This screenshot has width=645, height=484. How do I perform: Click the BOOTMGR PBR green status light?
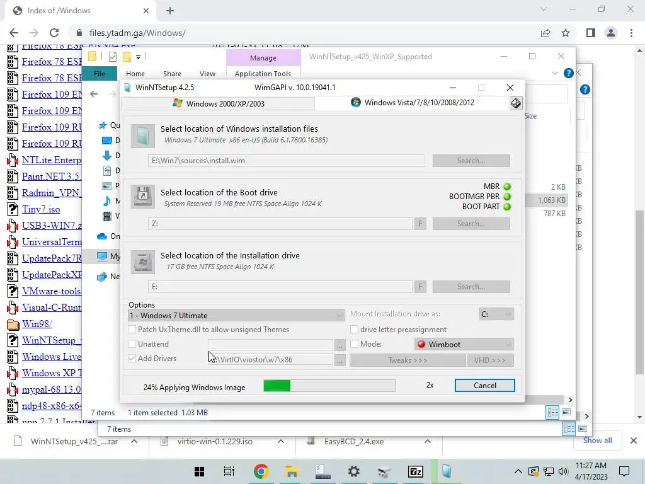507,197
